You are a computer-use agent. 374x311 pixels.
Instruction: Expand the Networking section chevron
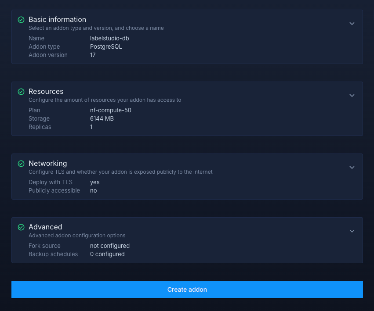[352, 168]
